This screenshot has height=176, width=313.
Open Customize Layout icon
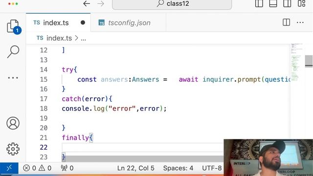[301, 3]
